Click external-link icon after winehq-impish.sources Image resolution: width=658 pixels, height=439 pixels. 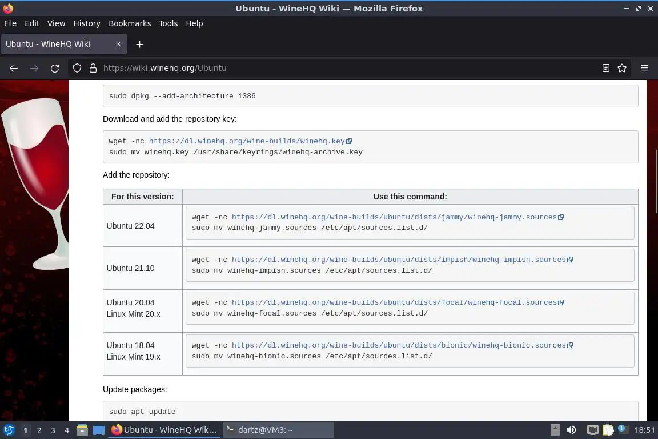(570, 260)
